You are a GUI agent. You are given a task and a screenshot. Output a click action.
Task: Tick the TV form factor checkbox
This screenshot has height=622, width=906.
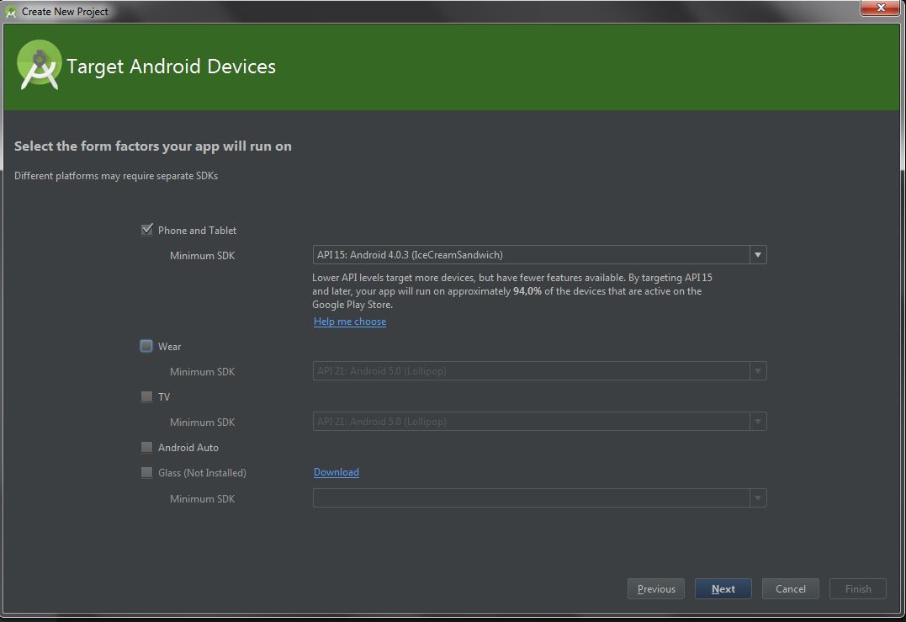click(147, 396)
